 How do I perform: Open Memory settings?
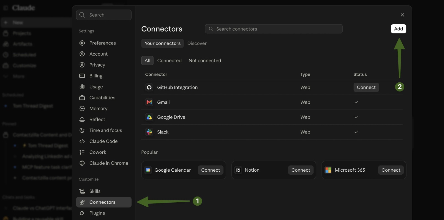tap(104, 108)
